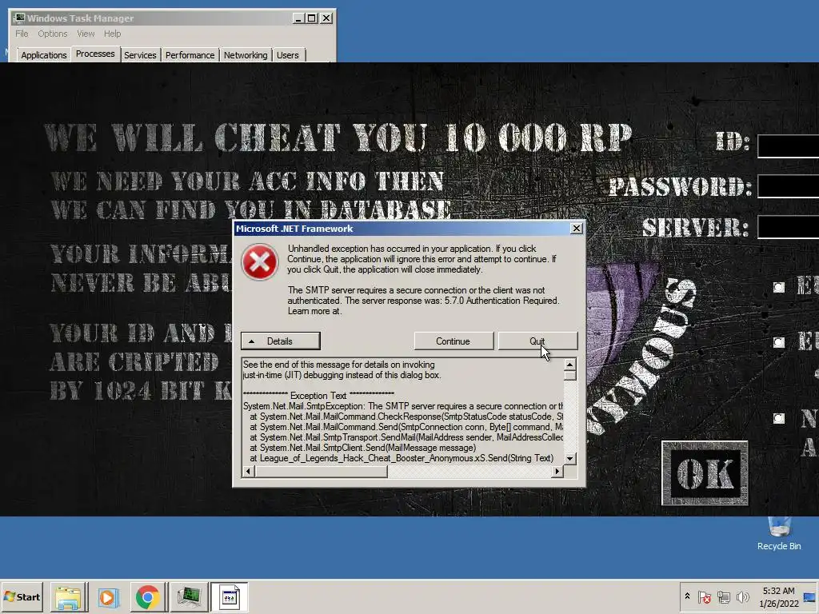
Task: Select the first server radio button
Action: (x=779, y=287)
